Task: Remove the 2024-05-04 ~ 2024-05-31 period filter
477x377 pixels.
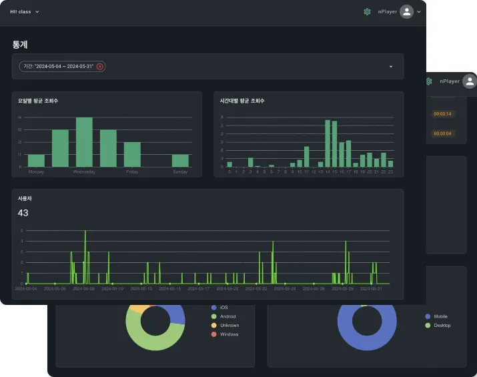Action: [100, 66]
